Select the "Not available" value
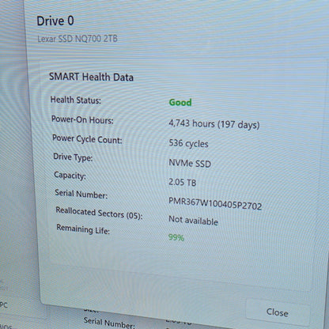The image size is (329, 329). (x=193, y=221)
